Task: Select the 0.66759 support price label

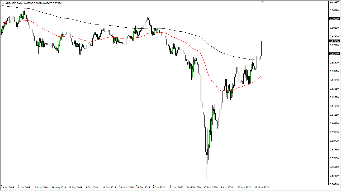Action: coord(334,55)
